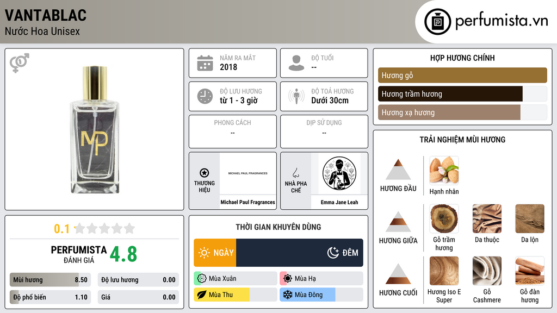
Task: Click the Phong cách card
Action: 233,132
